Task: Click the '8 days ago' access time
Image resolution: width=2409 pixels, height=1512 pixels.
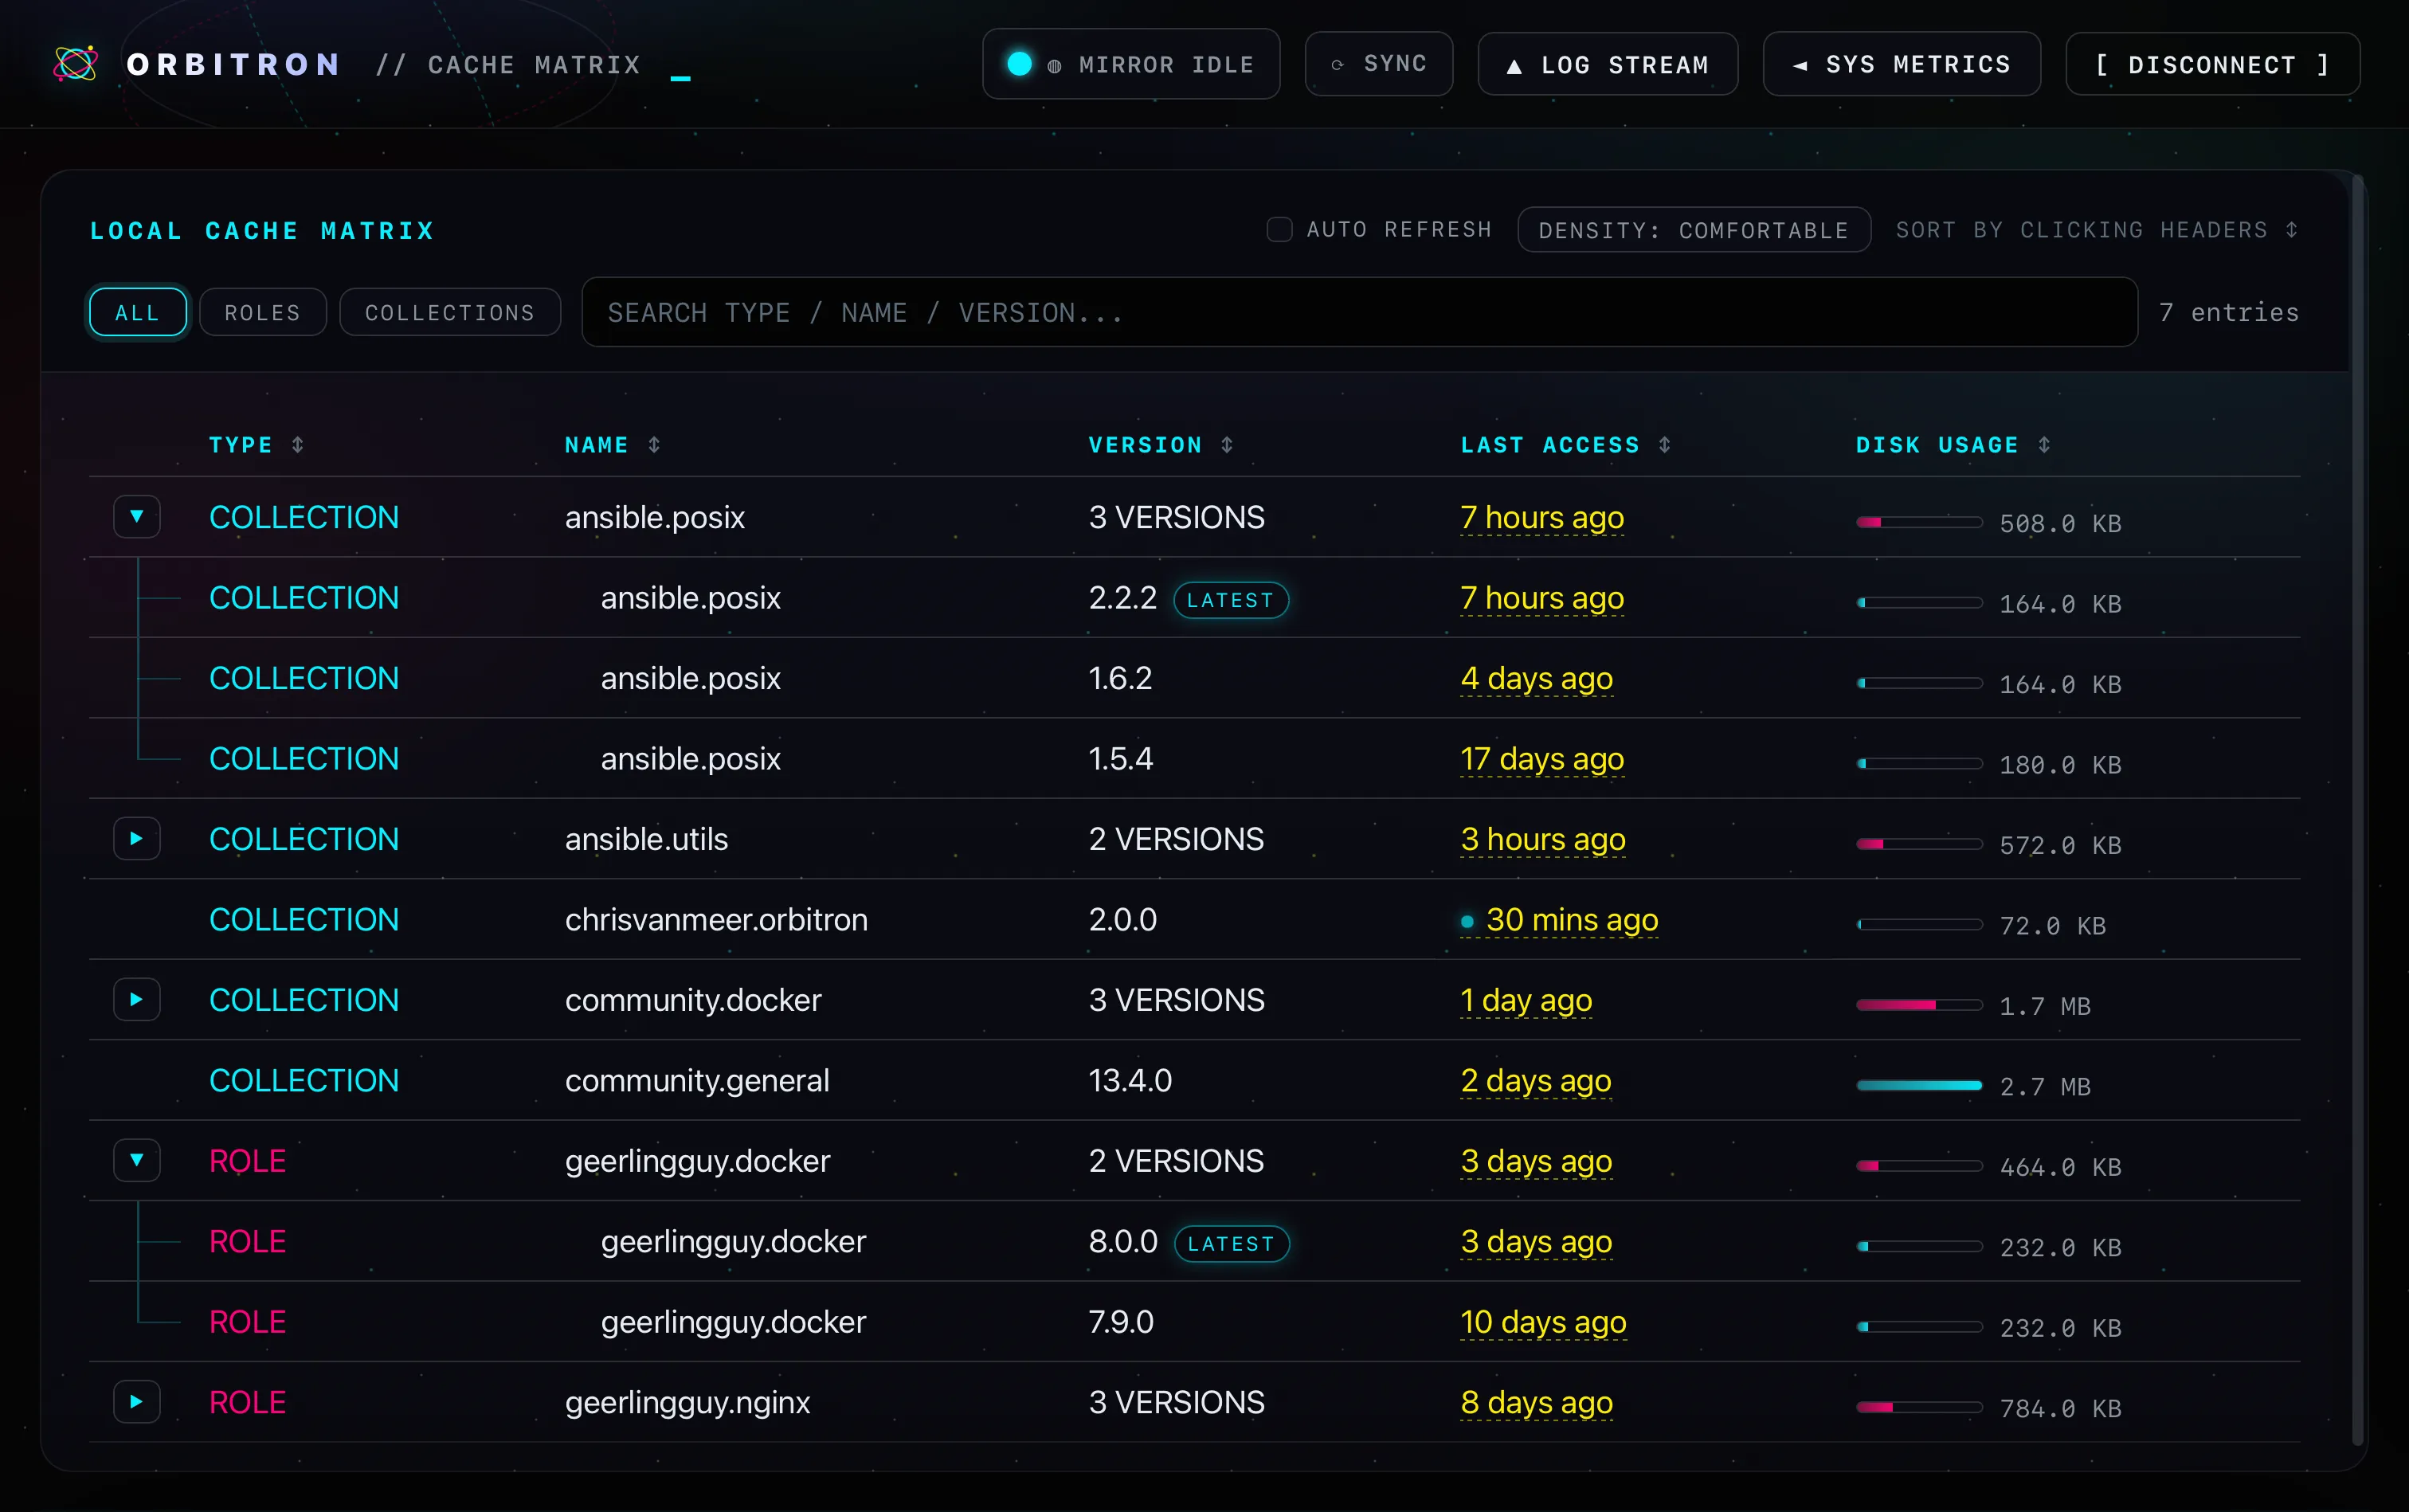Action: coord(1537,1402)
